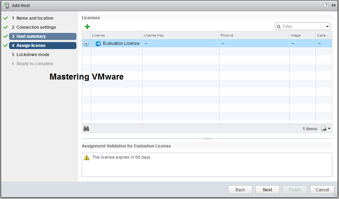Open the export list icon menu
This screenshot has height=199, width=339.
[326, 129]
